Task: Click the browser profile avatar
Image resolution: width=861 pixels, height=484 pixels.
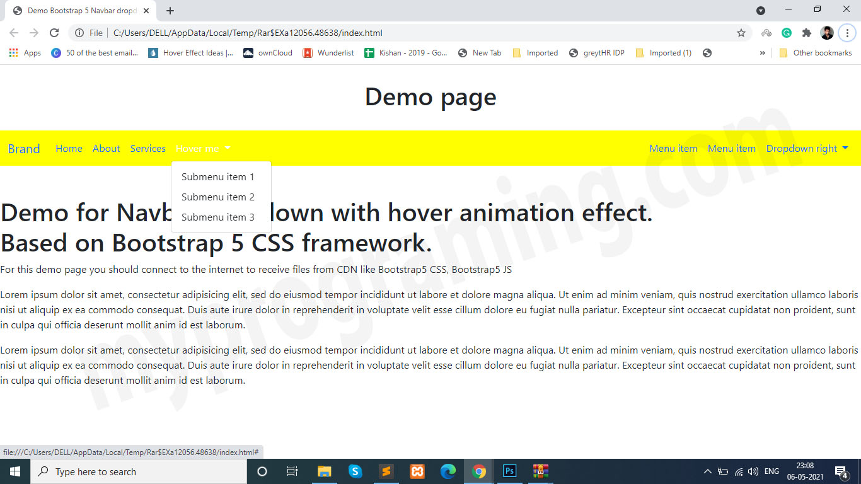Action: (827, 33)
